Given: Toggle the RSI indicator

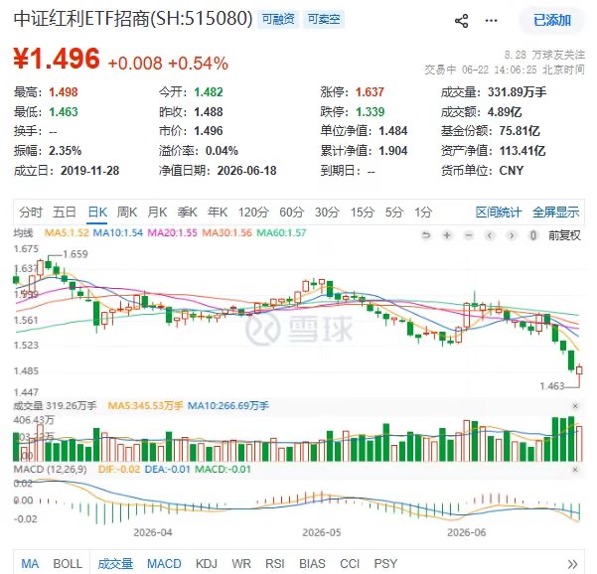Looking at the screenshot, I should (275, 563).
